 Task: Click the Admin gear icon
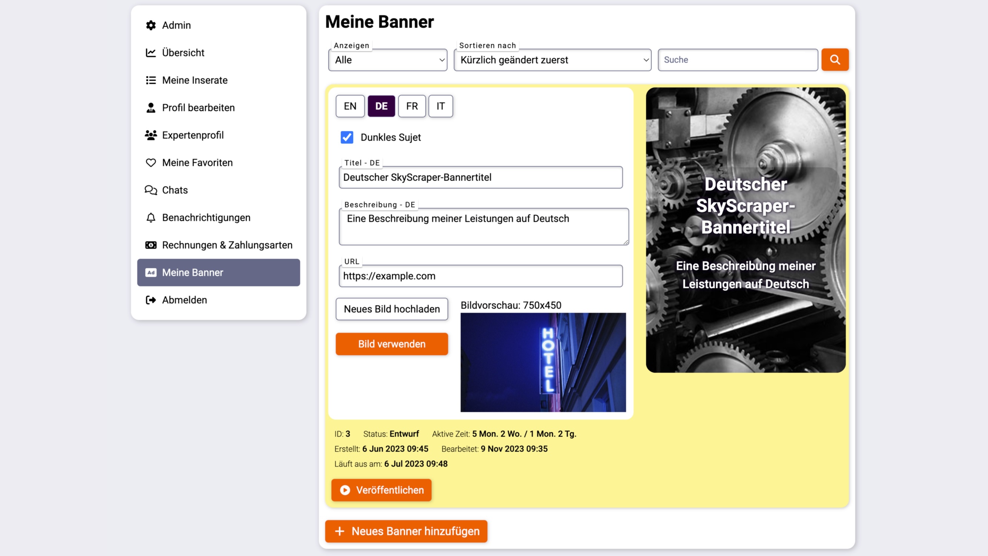(x=151, y=25)
